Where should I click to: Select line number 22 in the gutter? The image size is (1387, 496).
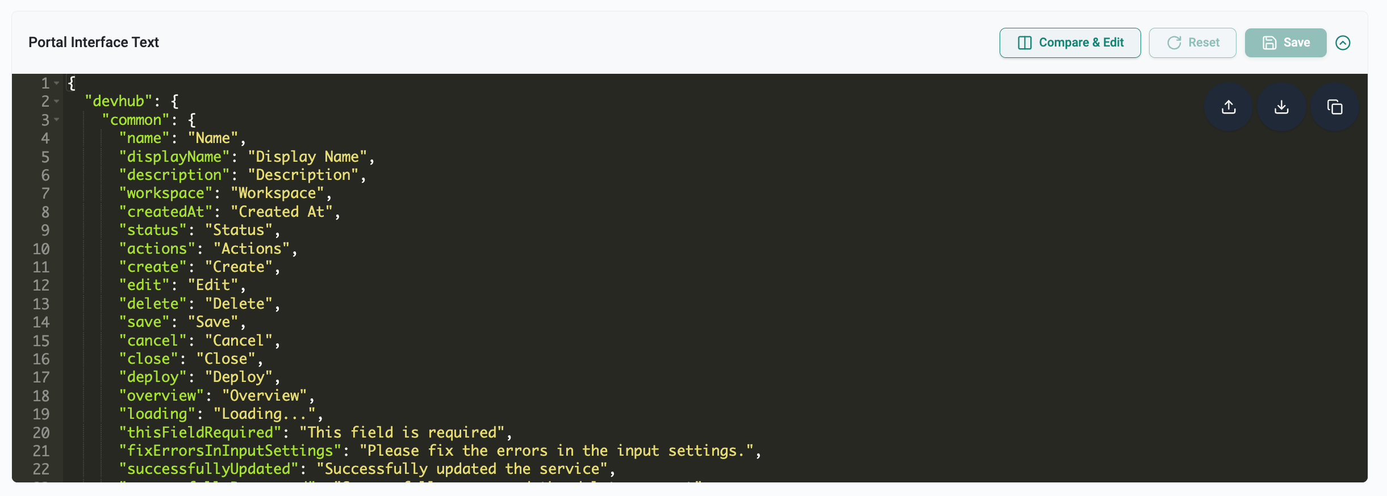41,469
